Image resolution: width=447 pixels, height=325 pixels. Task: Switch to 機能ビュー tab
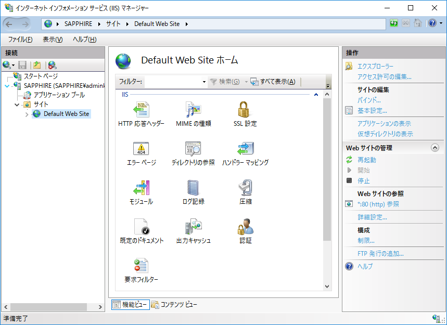point(130,305)
